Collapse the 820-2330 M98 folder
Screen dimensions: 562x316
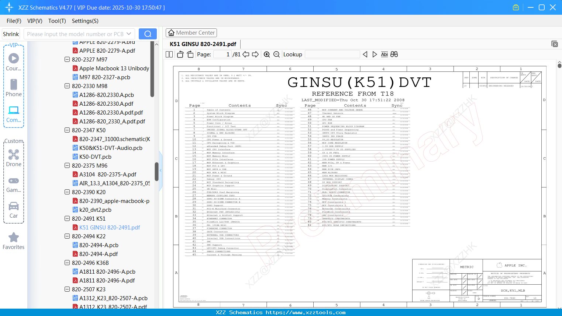[67, 86]
